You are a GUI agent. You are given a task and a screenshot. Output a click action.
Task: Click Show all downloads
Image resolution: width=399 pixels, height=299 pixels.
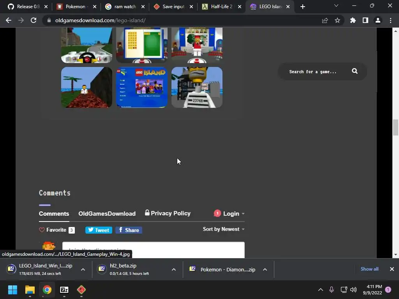coord(369,269)
